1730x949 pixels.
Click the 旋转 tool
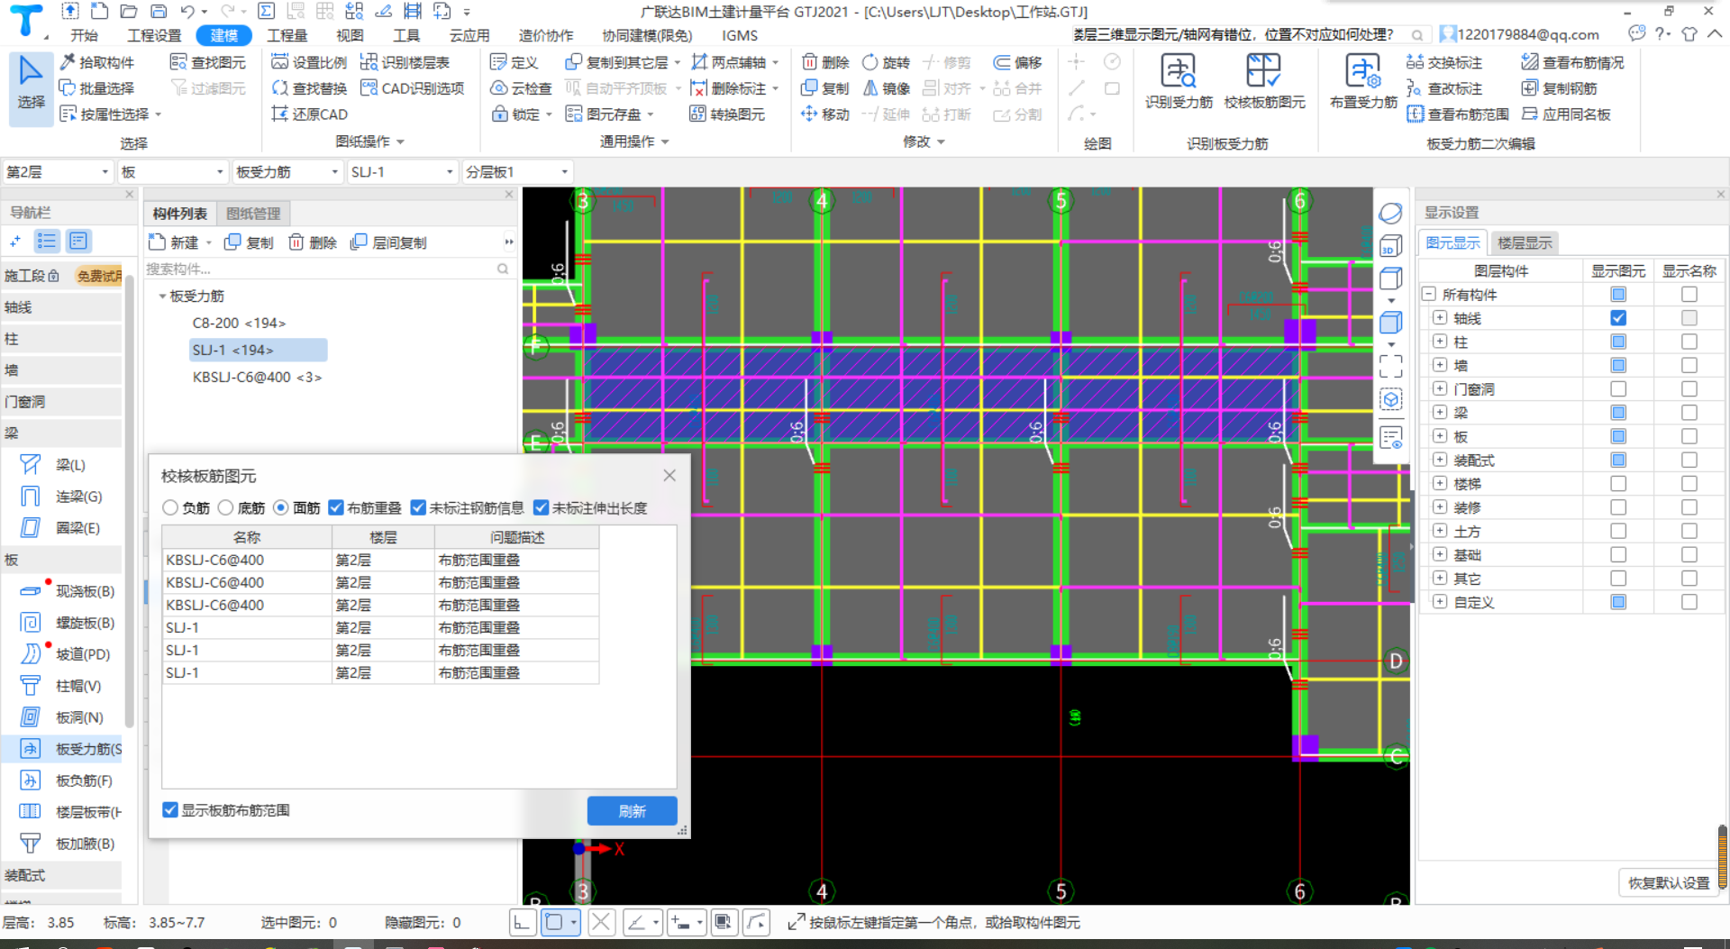point(887,62)
